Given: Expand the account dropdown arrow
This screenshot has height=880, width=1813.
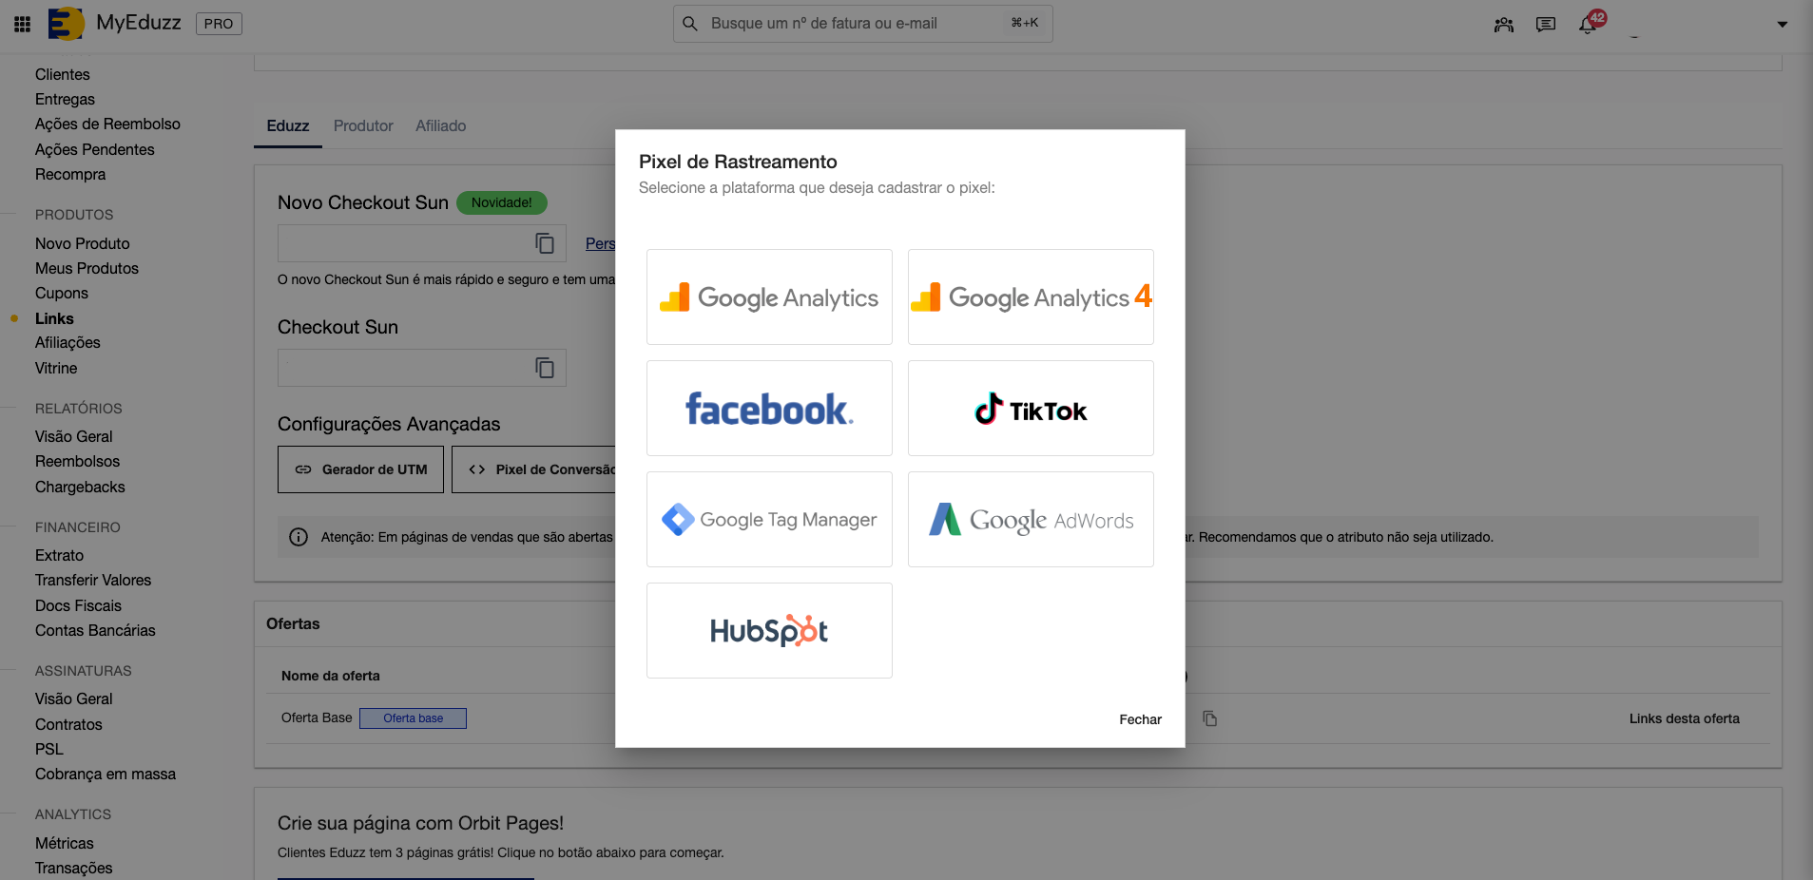Looking at the screenshot, I should (1783, 25).
